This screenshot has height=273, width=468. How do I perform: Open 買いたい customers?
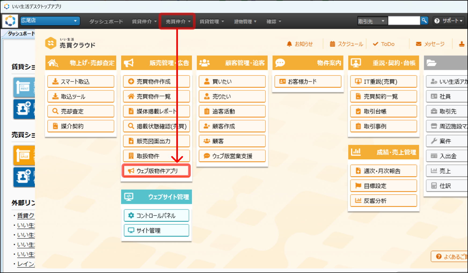[232, 82]
